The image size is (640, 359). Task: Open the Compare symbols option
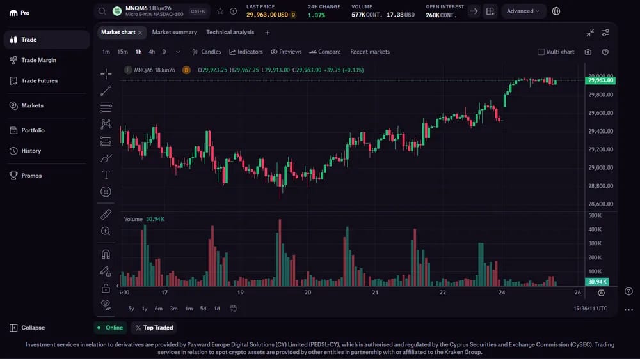pyautogui.click(x=325, y=52)
